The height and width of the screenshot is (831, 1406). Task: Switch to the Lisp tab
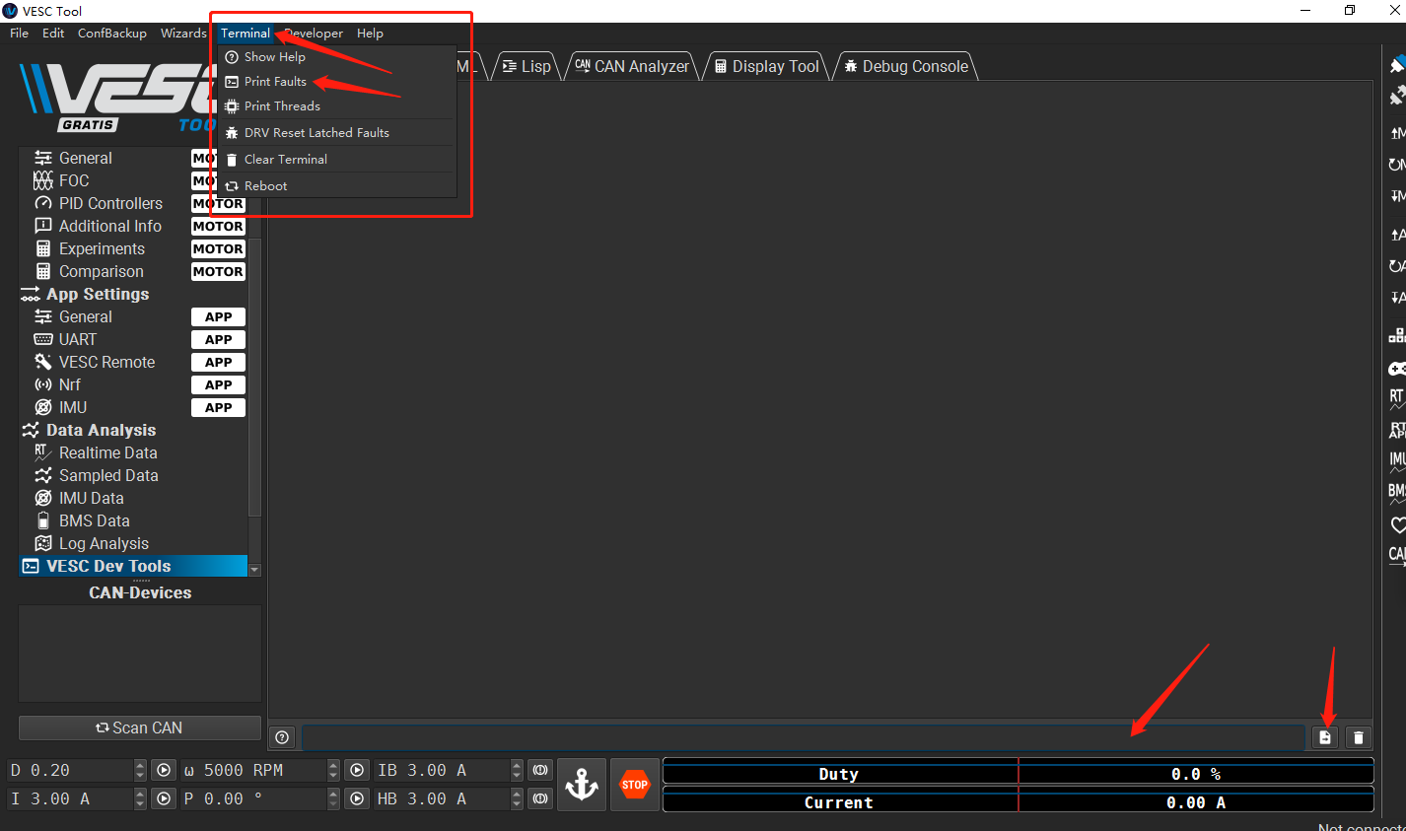(527, 66)
